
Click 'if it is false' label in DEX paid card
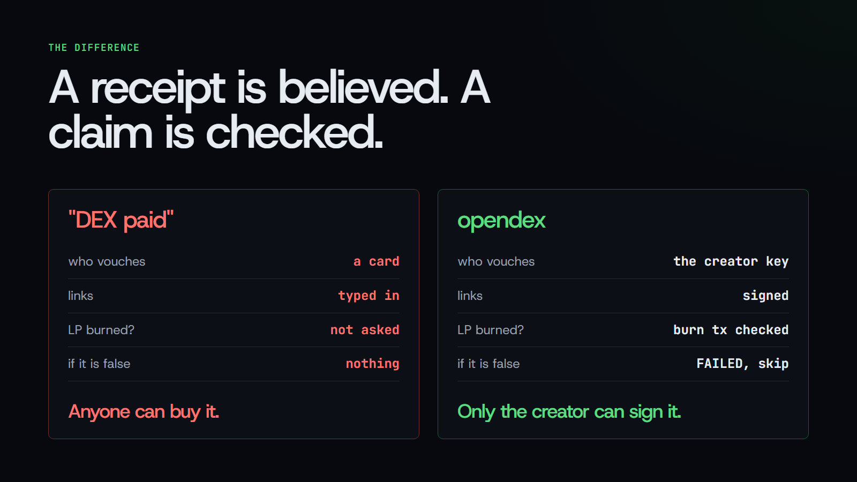(99, 364)
